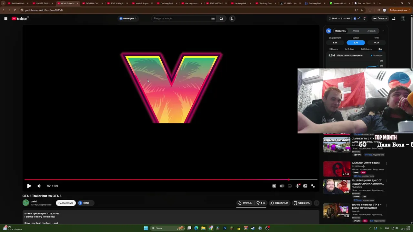The width and height of the screenshot is (413, 232).
Task: Save the video with Сохранить
Action: pyautogui.click(x=302, y=203)
